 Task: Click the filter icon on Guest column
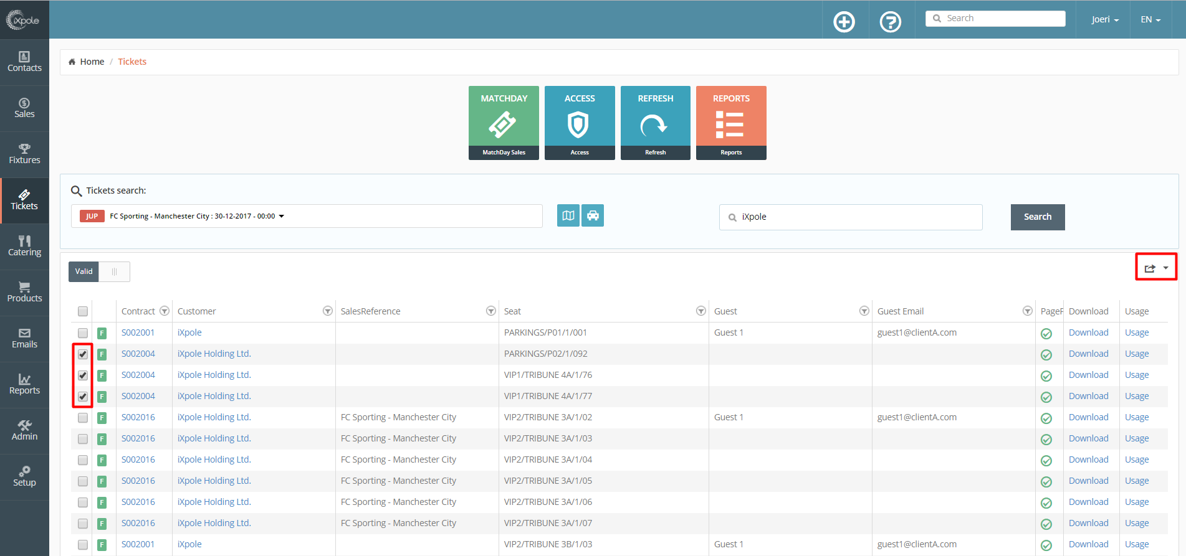click(x=864, y=311)
